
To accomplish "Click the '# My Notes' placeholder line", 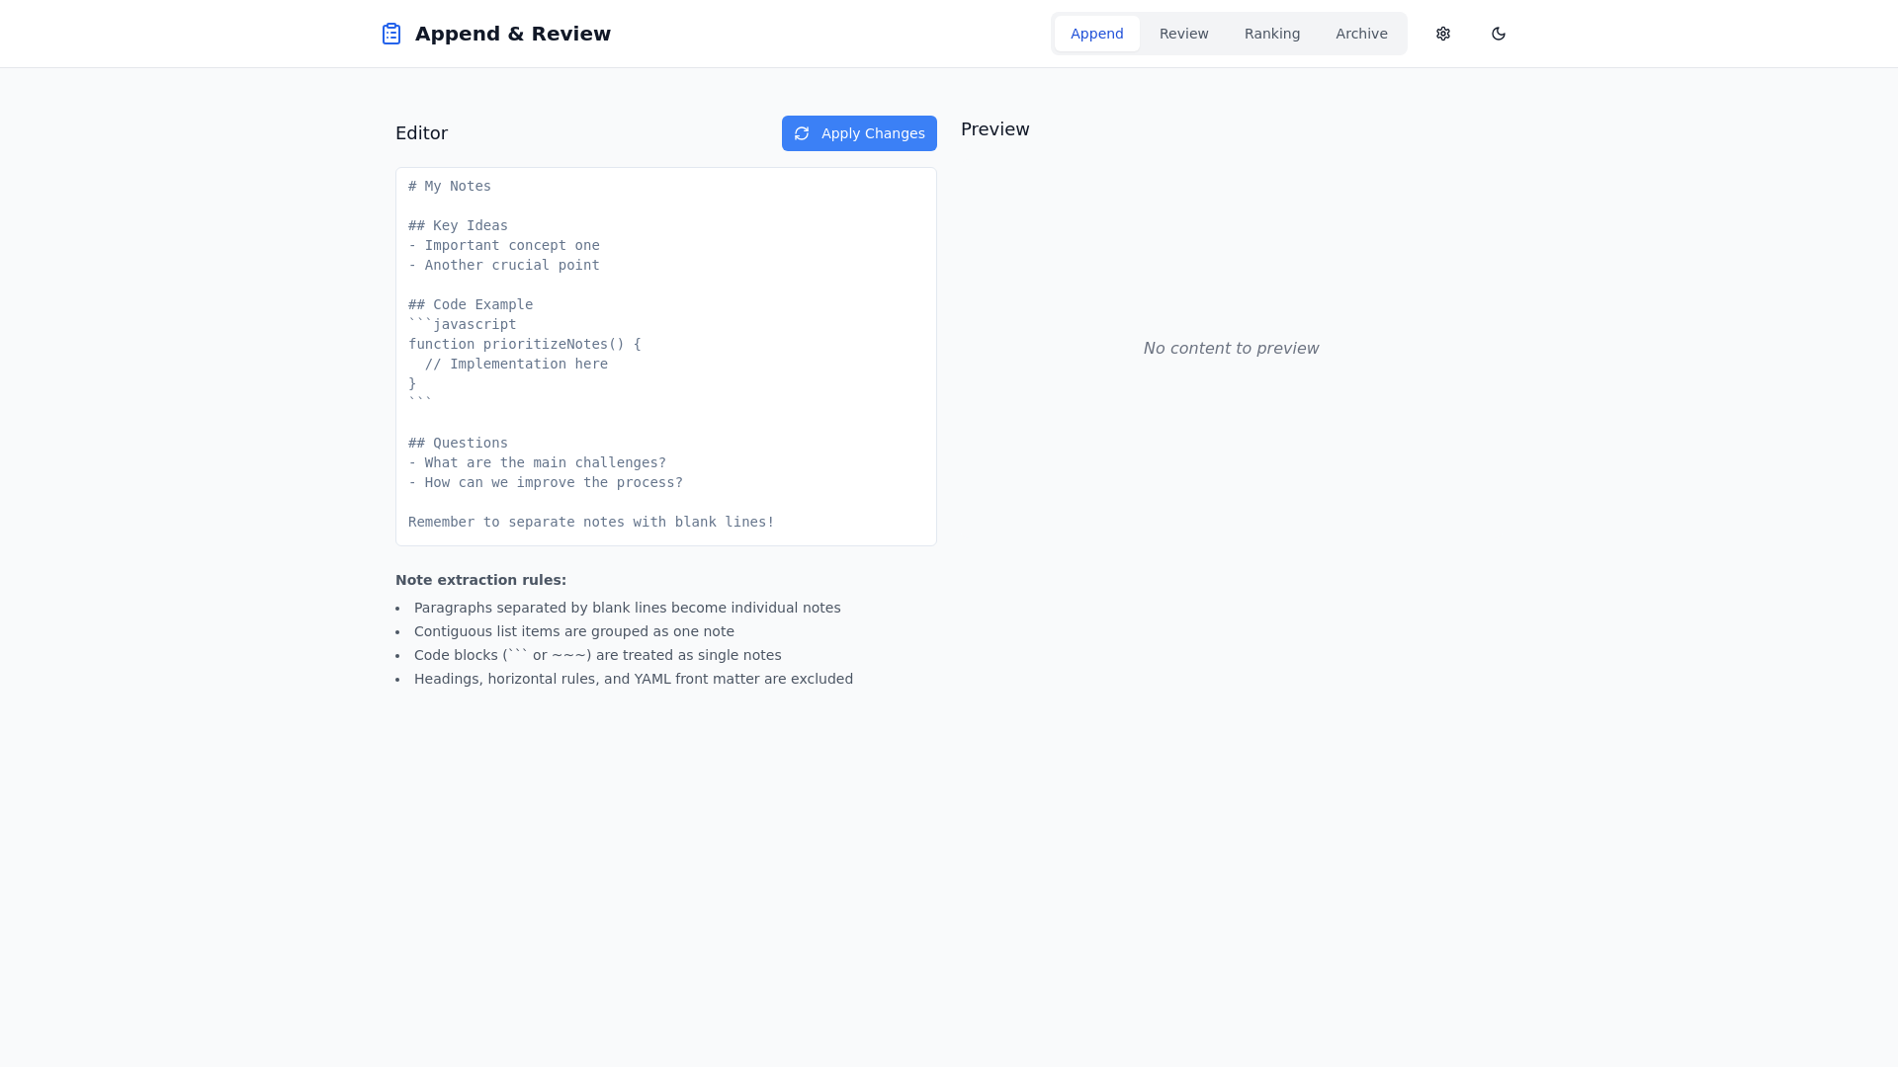I will (x=450, y=186).
